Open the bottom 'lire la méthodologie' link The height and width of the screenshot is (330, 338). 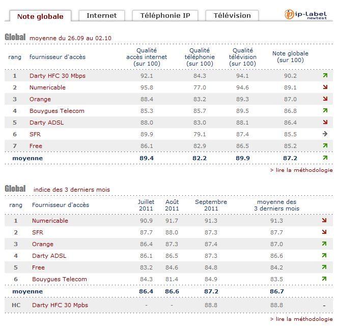(x=301, y=319)
